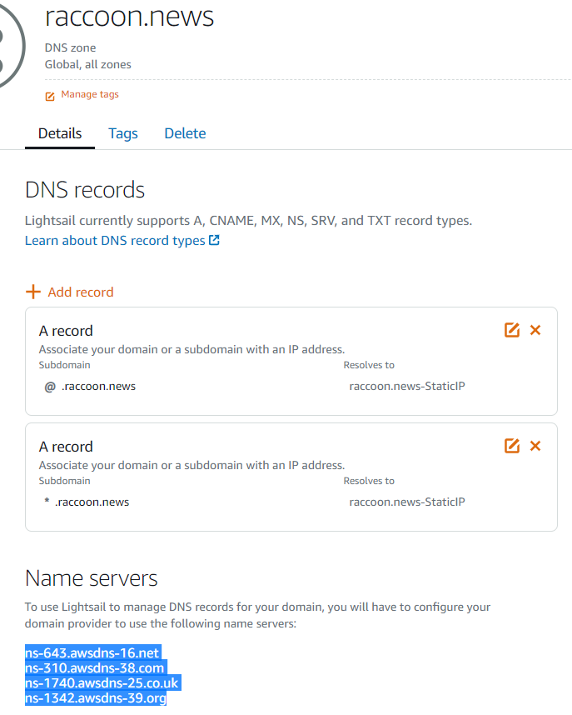572x715 pixels.
Task: Open the Learn about DNS record types link
Action: pyautogui.click(x=114, y=240)
